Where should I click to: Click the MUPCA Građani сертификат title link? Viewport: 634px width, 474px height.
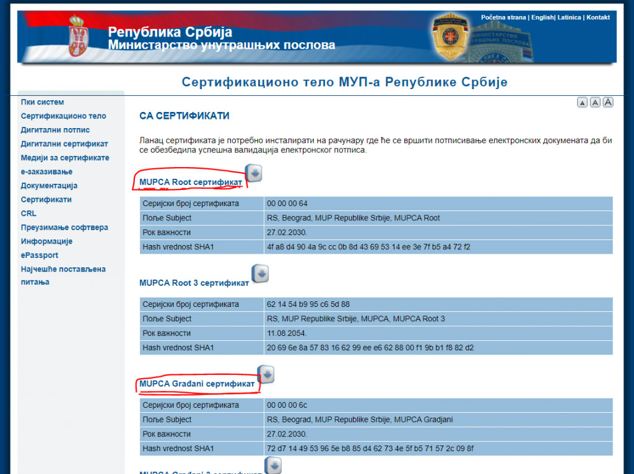pos(197,384)
